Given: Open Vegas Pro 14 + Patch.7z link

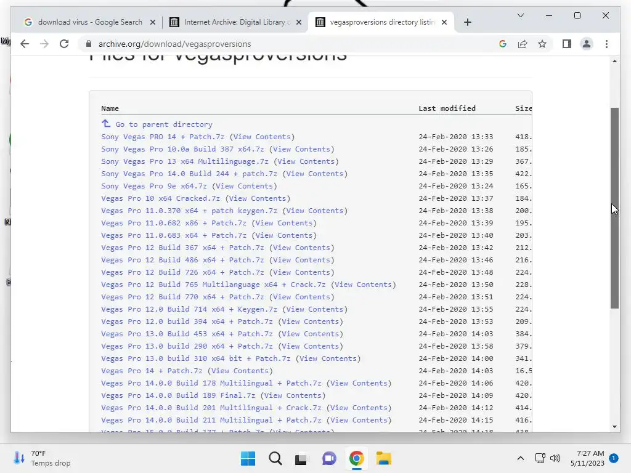Looking at the screenshot, I should pos(152,371).
